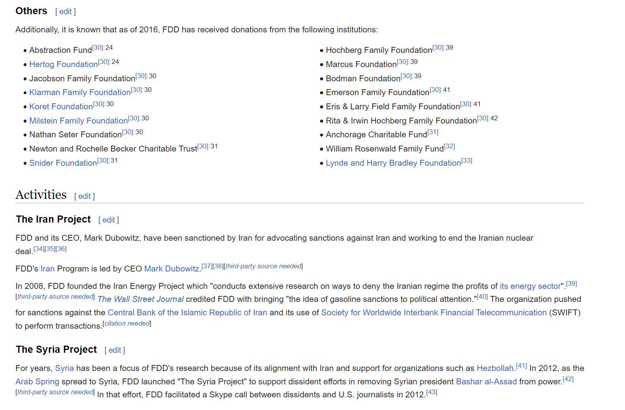Jump to reference 30 after Nathan Seter Foundation

tap(128, 132)
